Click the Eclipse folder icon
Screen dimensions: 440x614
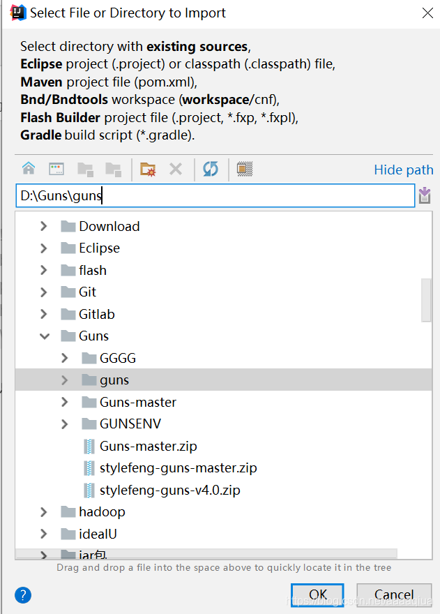click(68, 248)
